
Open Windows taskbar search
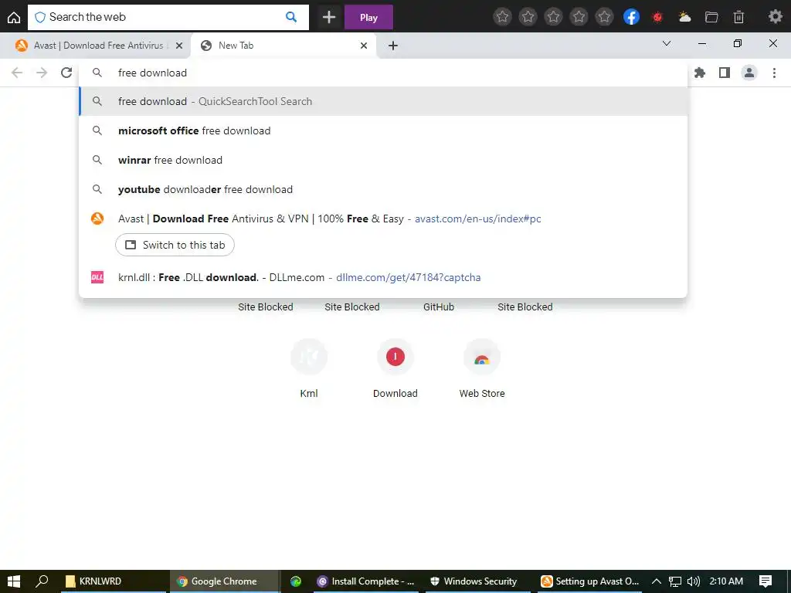42,581
